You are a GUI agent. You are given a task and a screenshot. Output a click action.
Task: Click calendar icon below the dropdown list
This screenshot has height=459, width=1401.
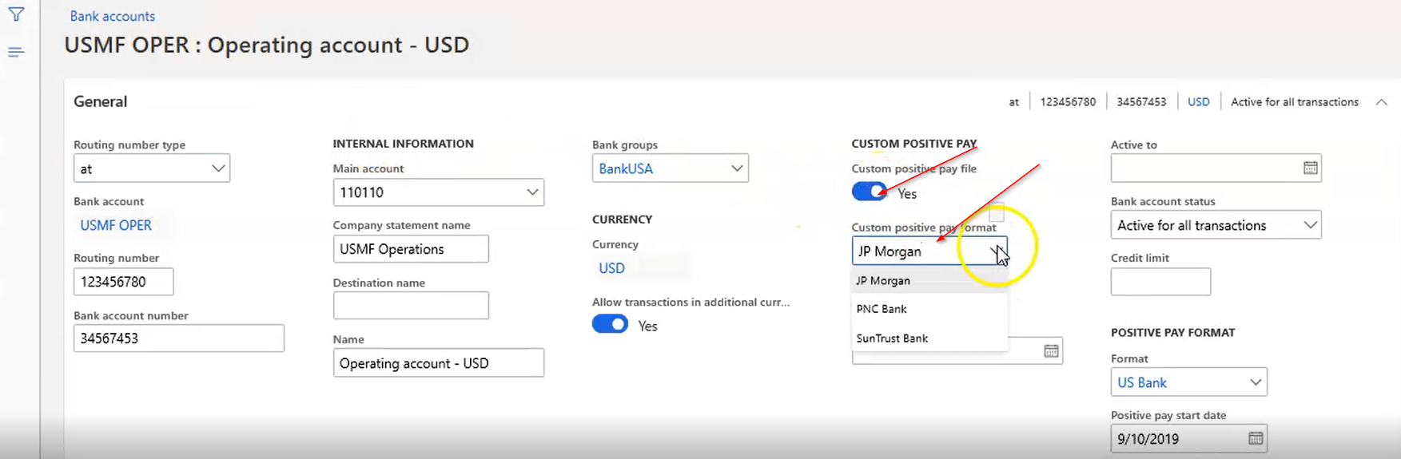click(1050, 351)
